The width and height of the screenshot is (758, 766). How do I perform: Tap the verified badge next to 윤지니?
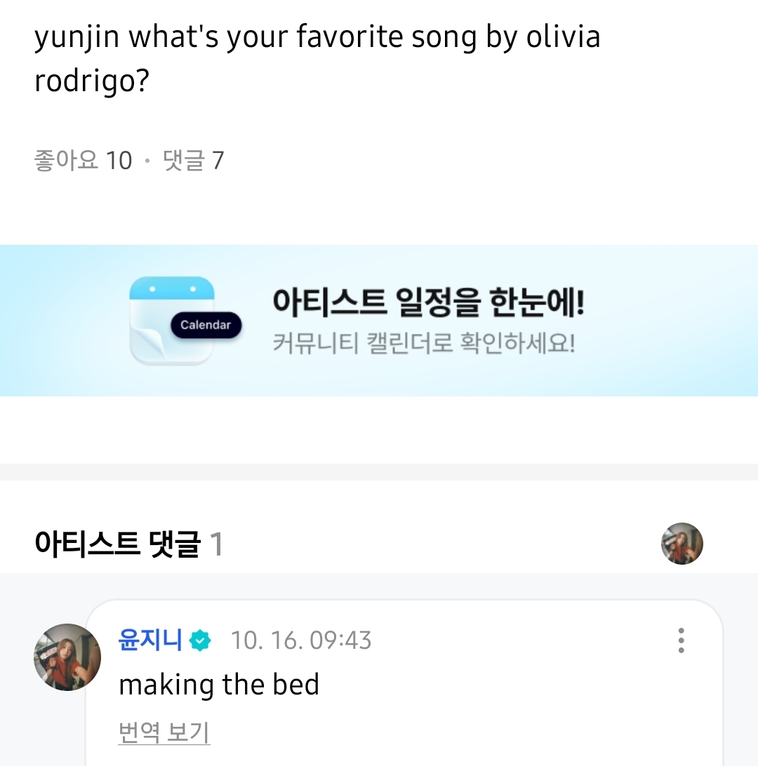pyautogui.click(x=200, y=640)
